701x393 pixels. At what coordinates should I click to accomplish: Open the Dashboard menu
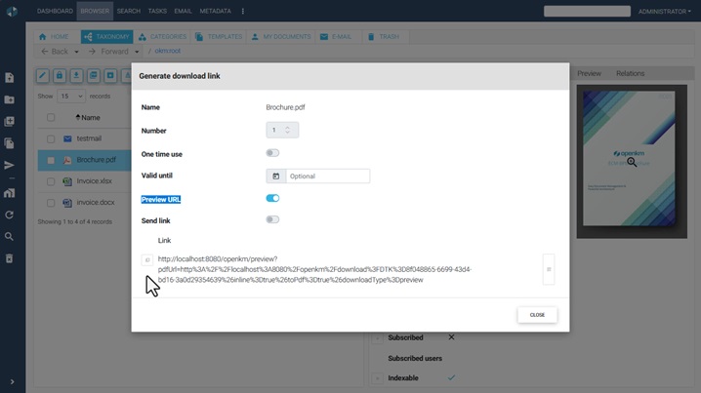pos(55,11)
